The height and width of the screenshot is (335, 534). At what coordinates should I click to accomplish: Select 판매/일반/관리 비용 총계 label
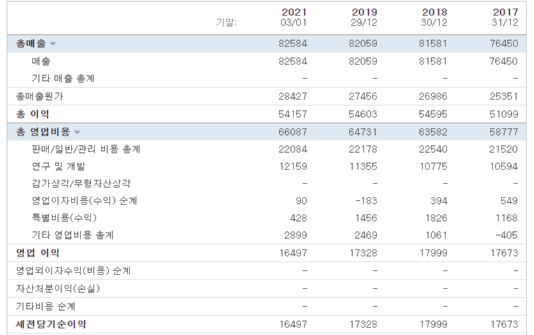(x=86, y=149)
